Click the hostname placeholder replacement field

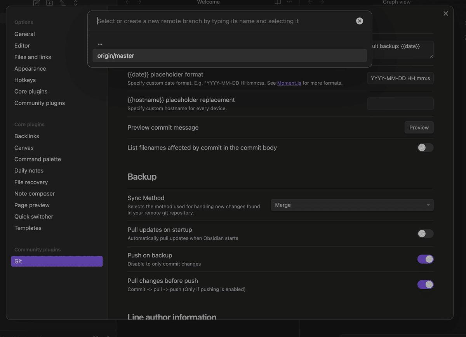coord(400,104)
